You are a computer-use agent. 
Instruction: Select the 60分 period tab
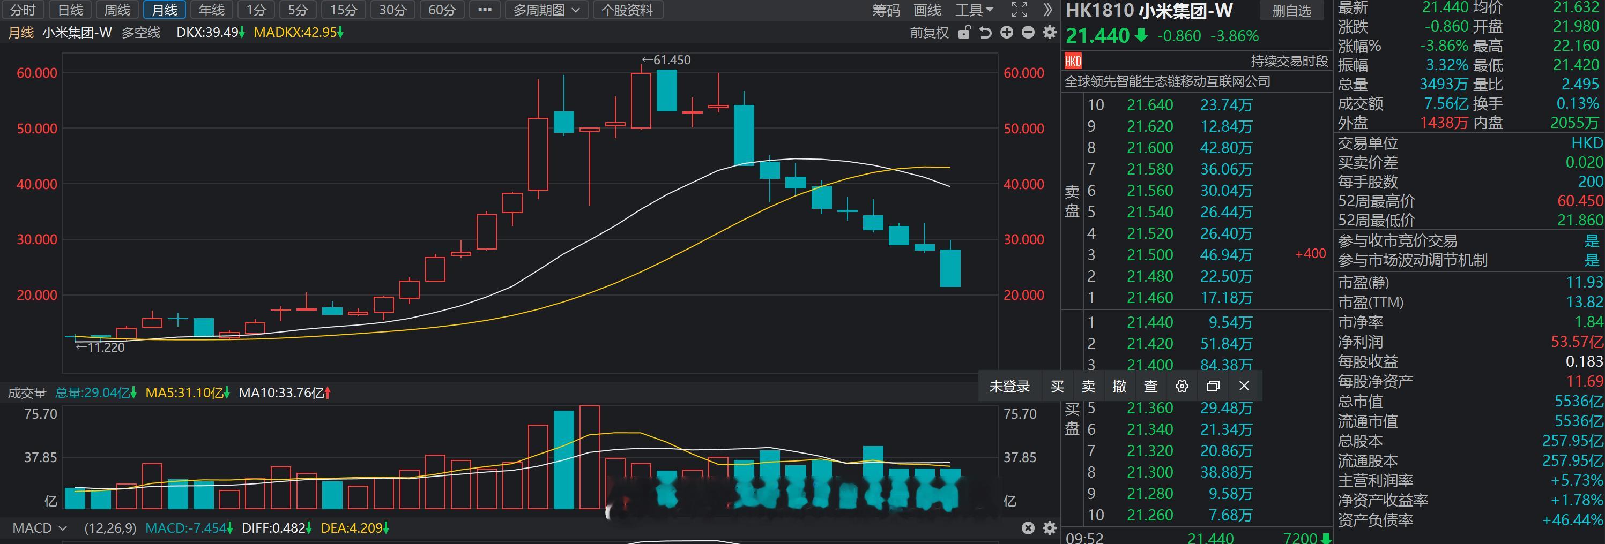442,10
